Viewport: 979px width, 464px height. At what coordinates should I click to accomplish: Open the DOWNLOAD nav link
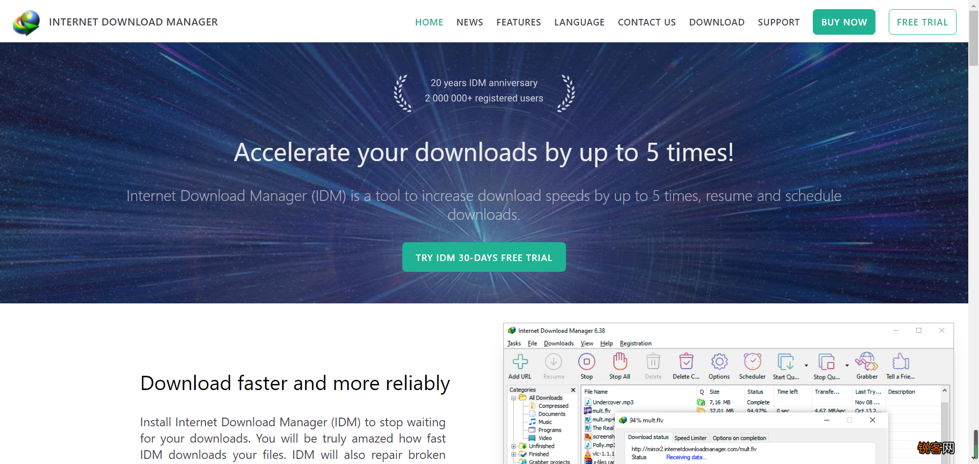pos(717,22)
